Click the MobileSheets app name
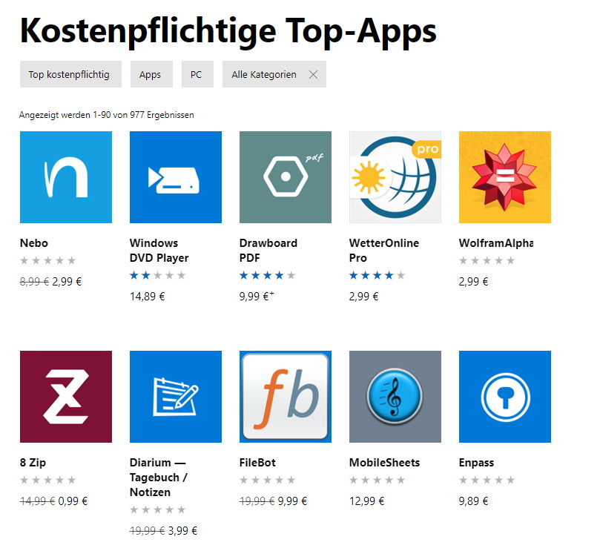The height and width of the screenshot is (548, 600). tap(385, 463)
